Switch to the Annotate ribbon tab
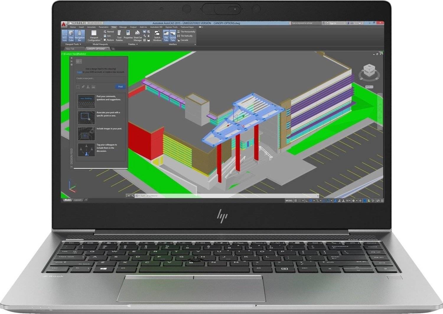The width and height of the screenshot is (443, 314). [x=91, y=27]
